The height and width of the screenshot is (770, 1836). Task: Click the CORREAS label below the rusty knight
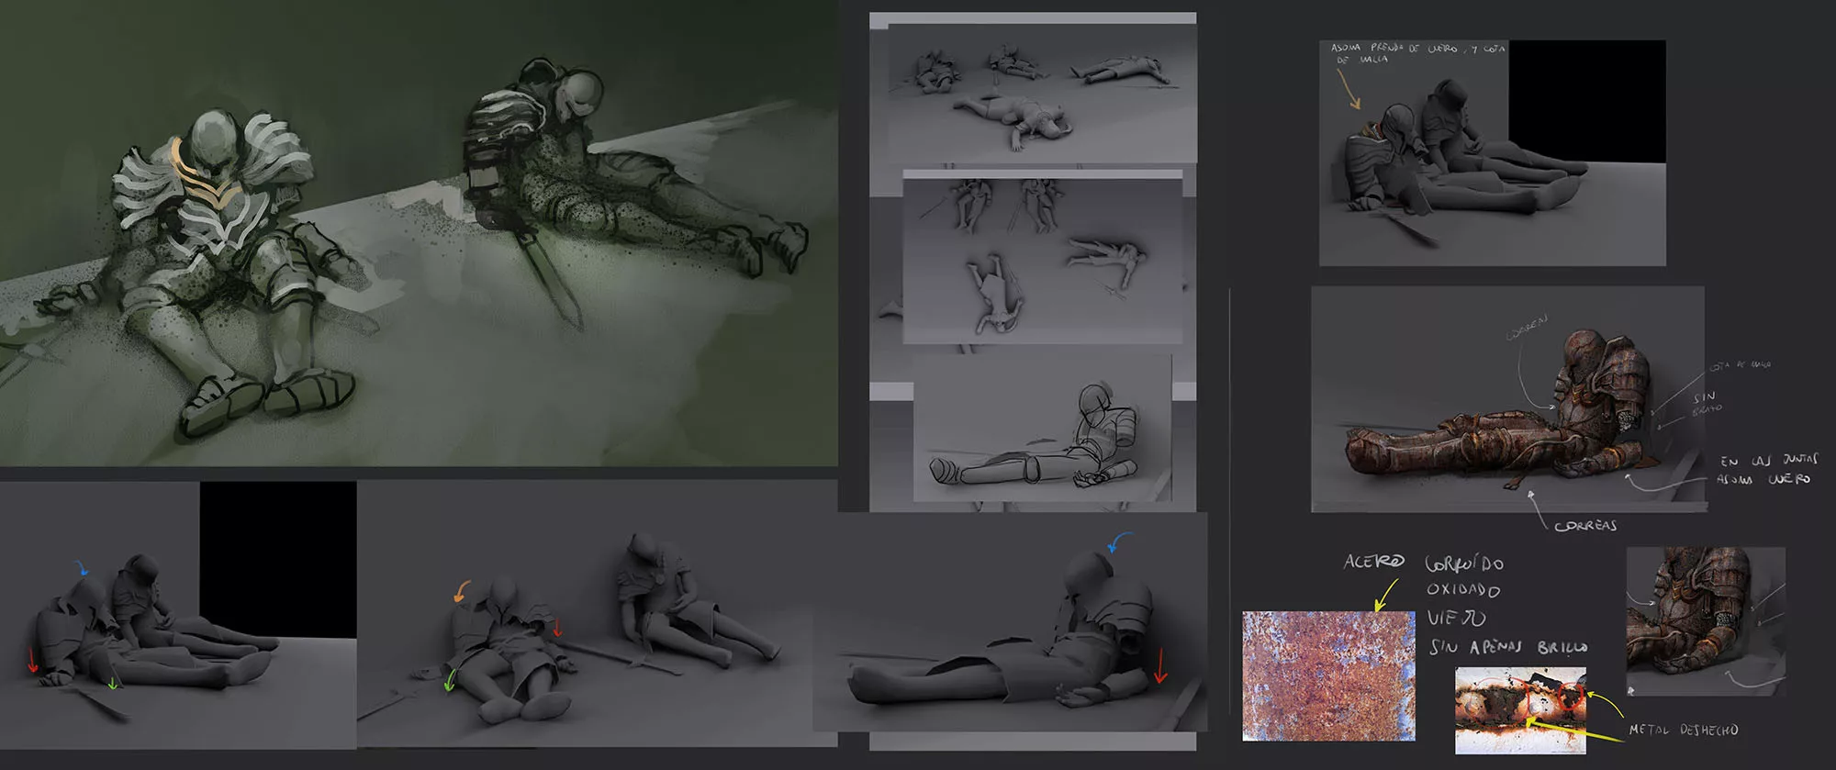(x=1585, y=526)
